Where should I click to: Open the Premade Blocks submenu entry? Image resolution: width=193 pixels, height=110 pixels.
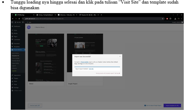[16, 61]
